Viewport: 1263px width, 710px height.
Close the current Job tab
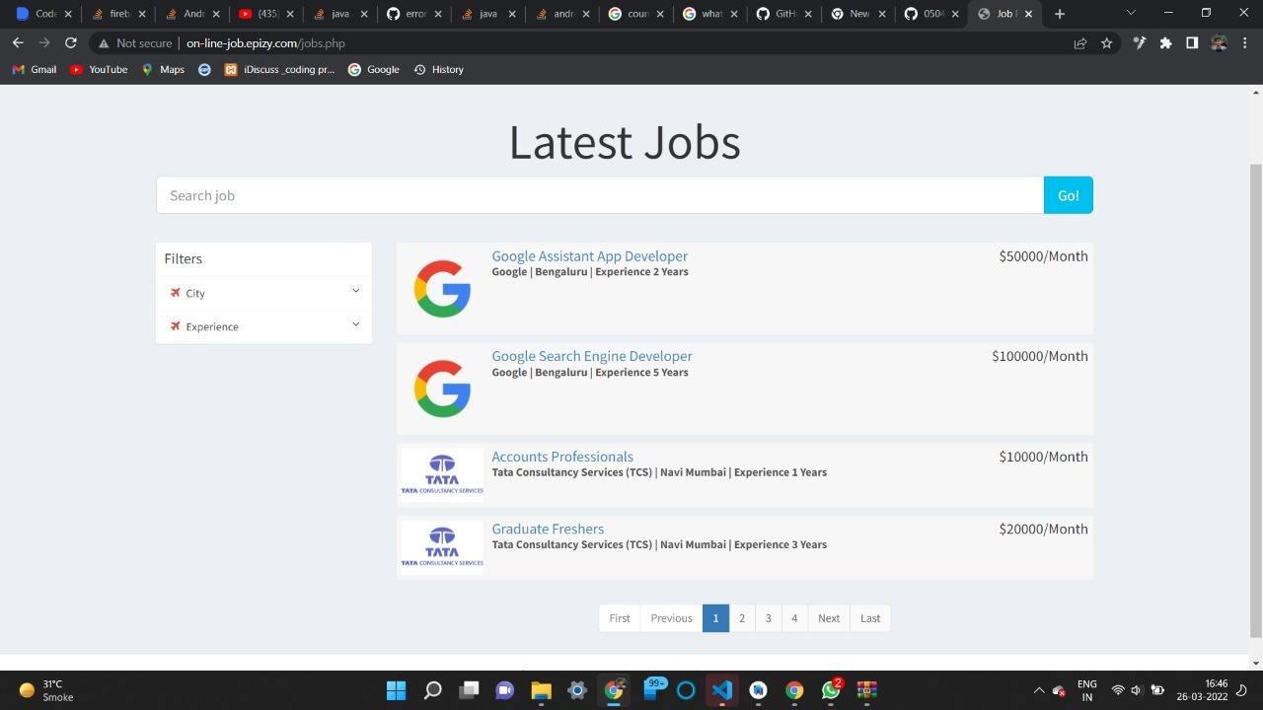point(1029,14)
